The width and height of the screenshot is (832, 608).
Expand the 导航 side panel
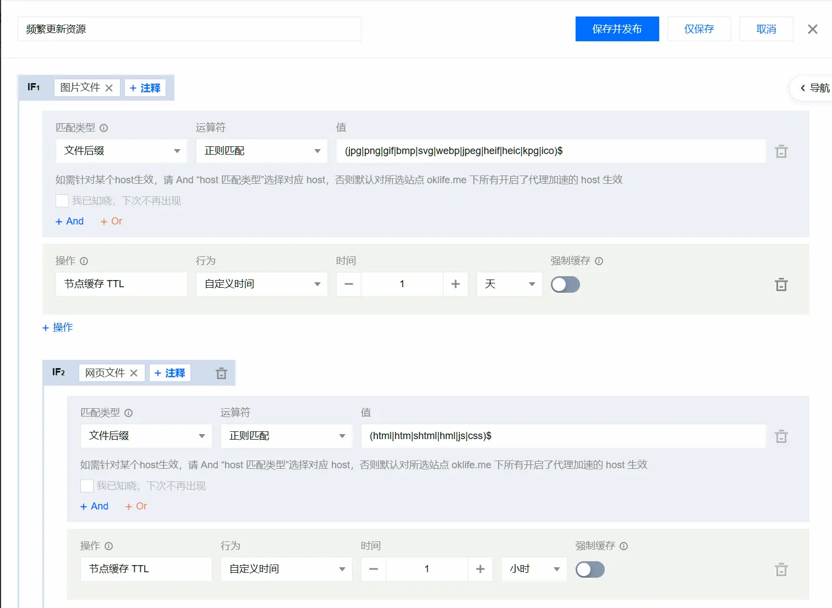814,88
